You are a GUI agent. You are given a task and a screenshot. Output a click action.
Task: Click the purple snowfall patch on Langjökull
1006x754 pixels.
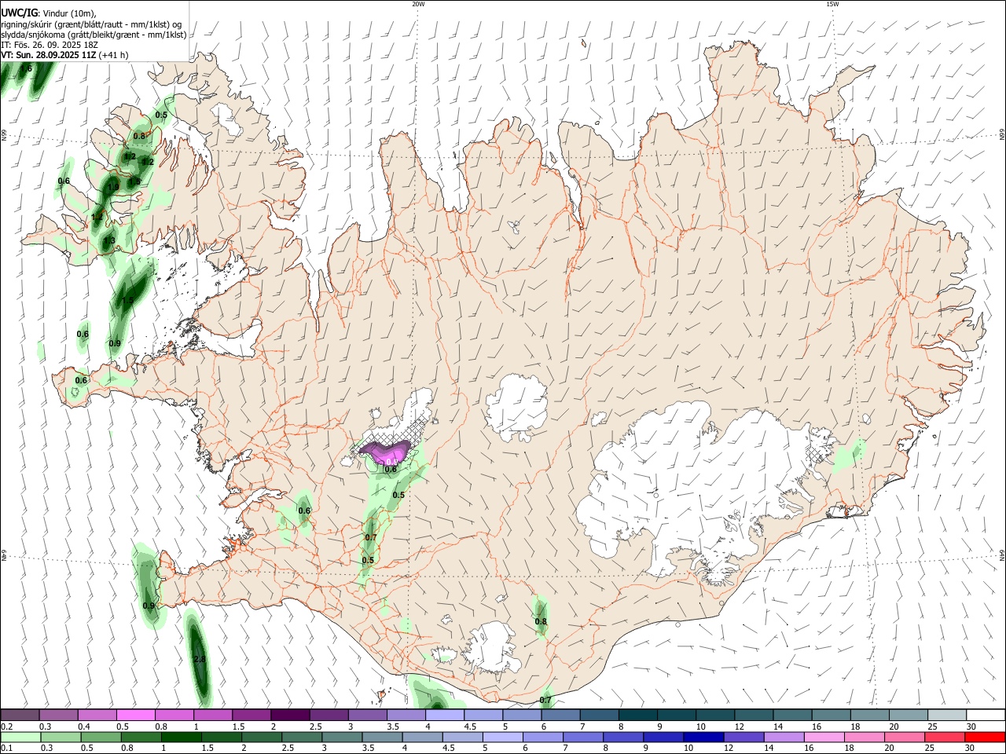[x=385, y=452]
